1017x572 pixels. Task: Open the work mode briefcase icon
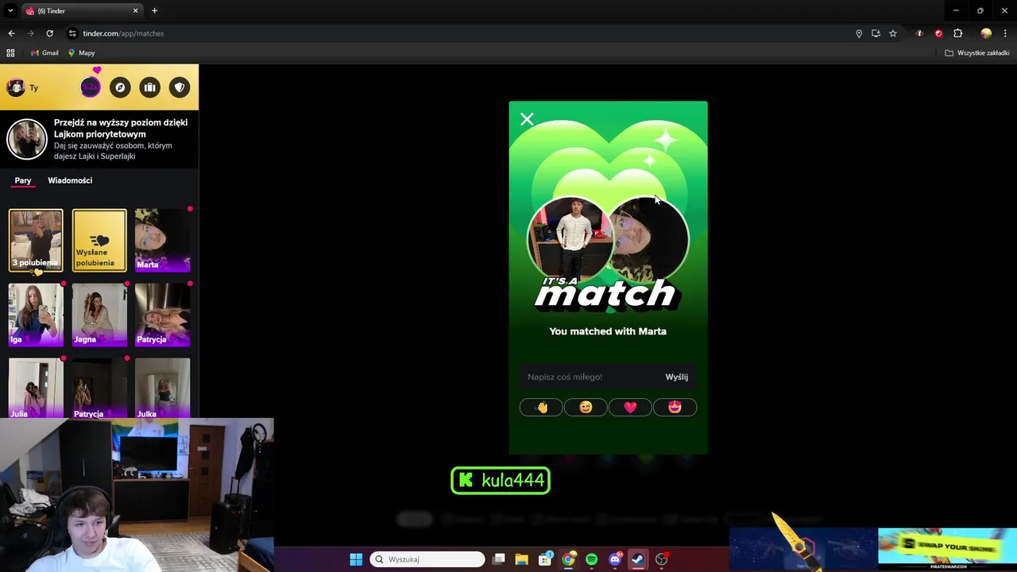pyautogui.click(x=149, y=87)
